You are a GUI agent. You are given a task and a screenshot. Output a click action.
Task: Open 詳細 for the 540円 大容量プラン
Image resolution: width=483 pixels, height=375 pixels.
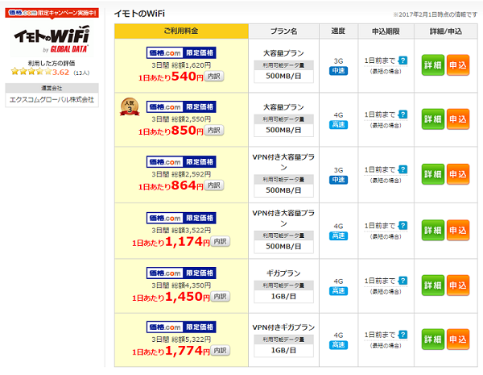click(433, 65)
